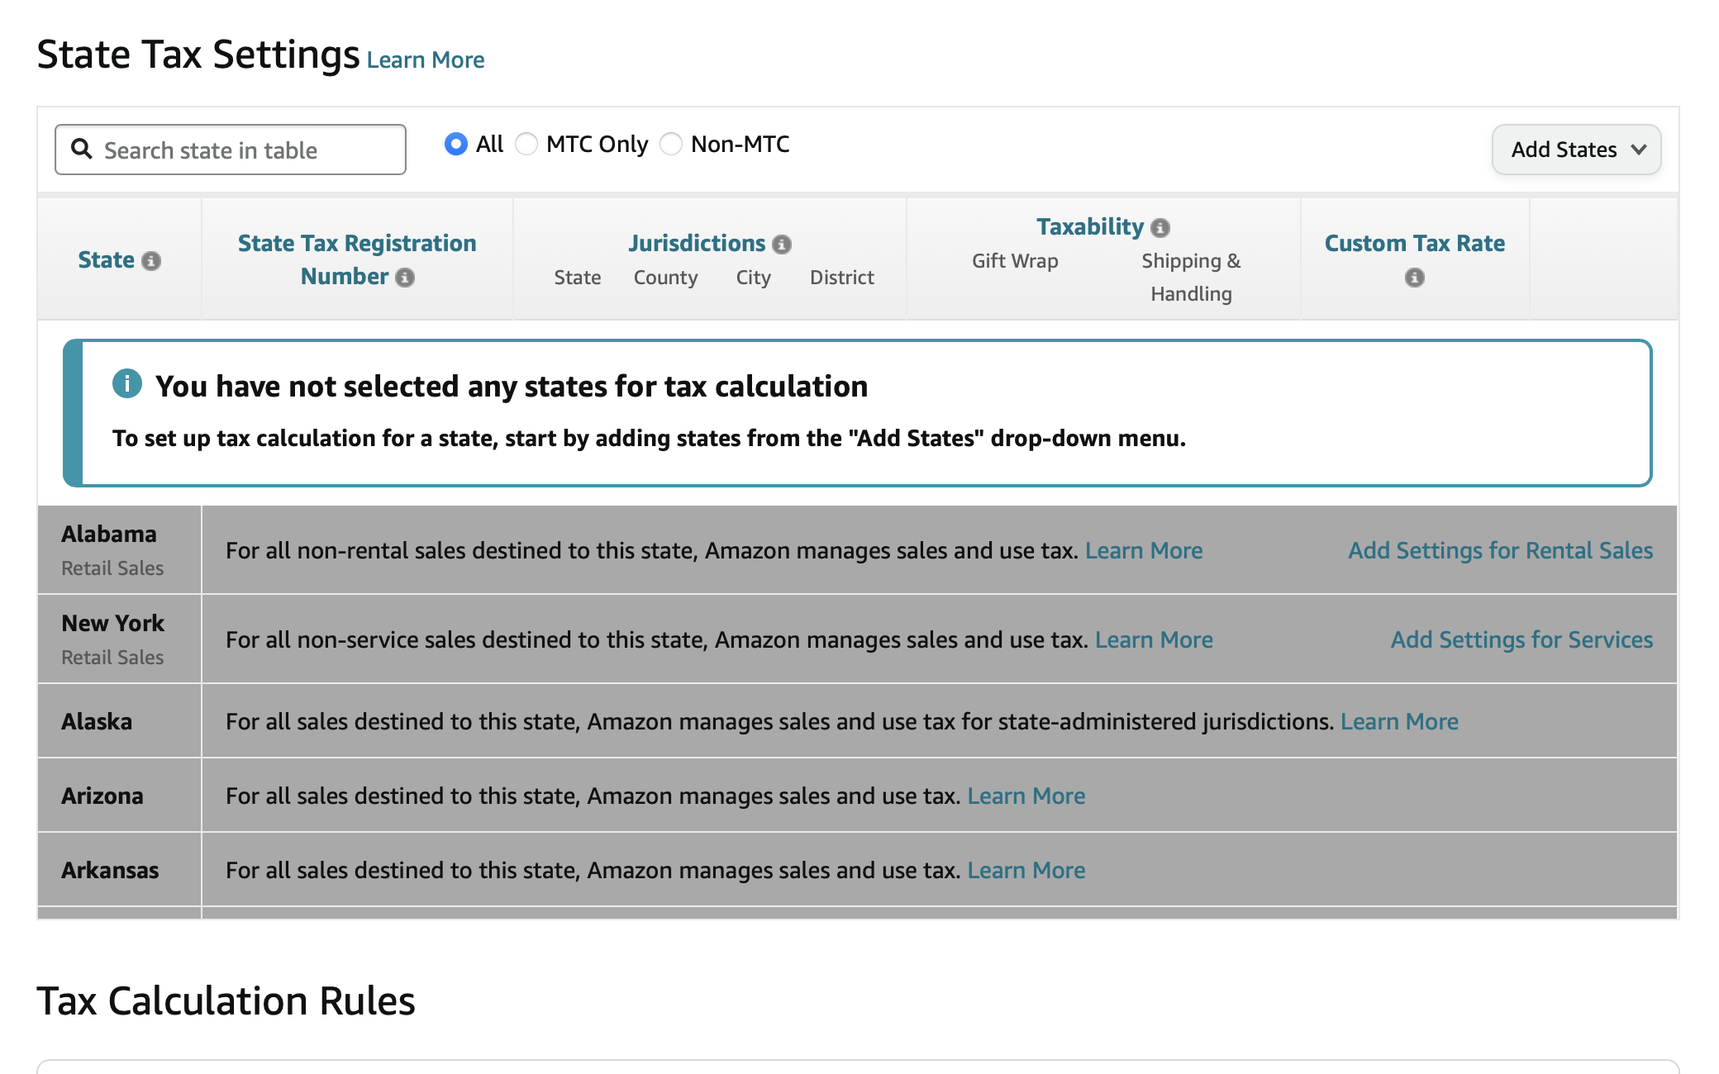
Task: Click Add Settings for Services
Action: [x=1521, y=639]
